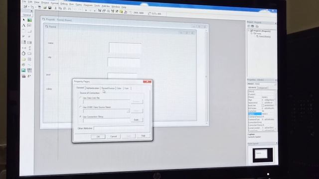Viewport: 319px width, 179px height.
Task: Click the form designer vertical scrollbar
Action: coord(206,77)
